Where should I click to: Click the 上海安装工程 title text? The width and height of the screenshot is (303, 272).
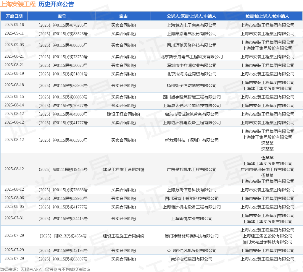(18, 4)
